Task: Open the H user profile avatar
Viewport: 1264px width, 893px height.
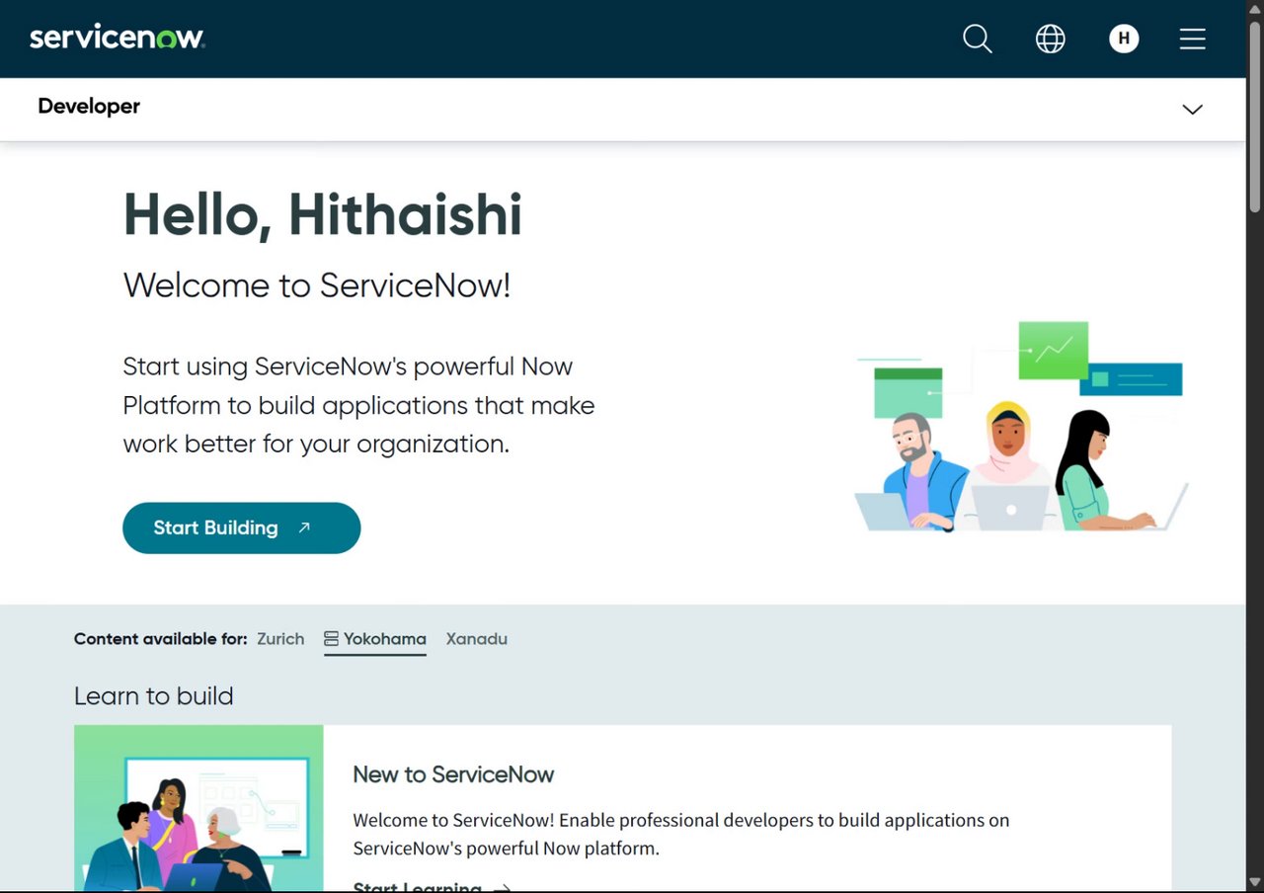Action: click(1124, 39)
